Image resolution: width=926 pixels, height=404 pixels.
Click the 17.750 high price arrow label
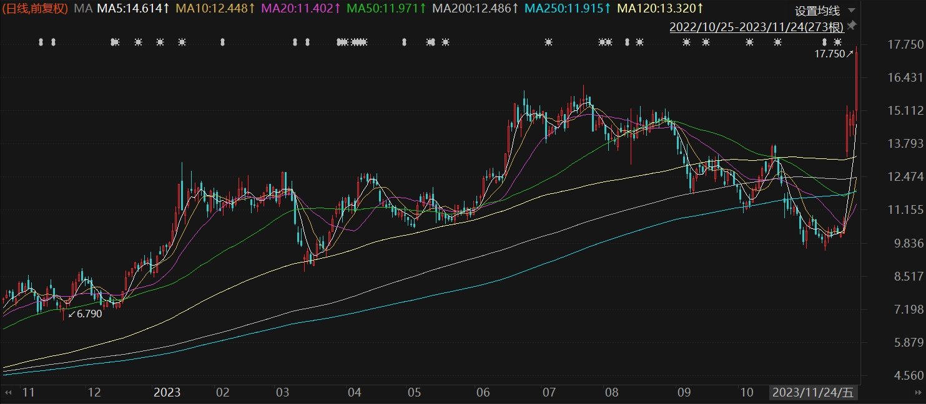click(834, 54)
